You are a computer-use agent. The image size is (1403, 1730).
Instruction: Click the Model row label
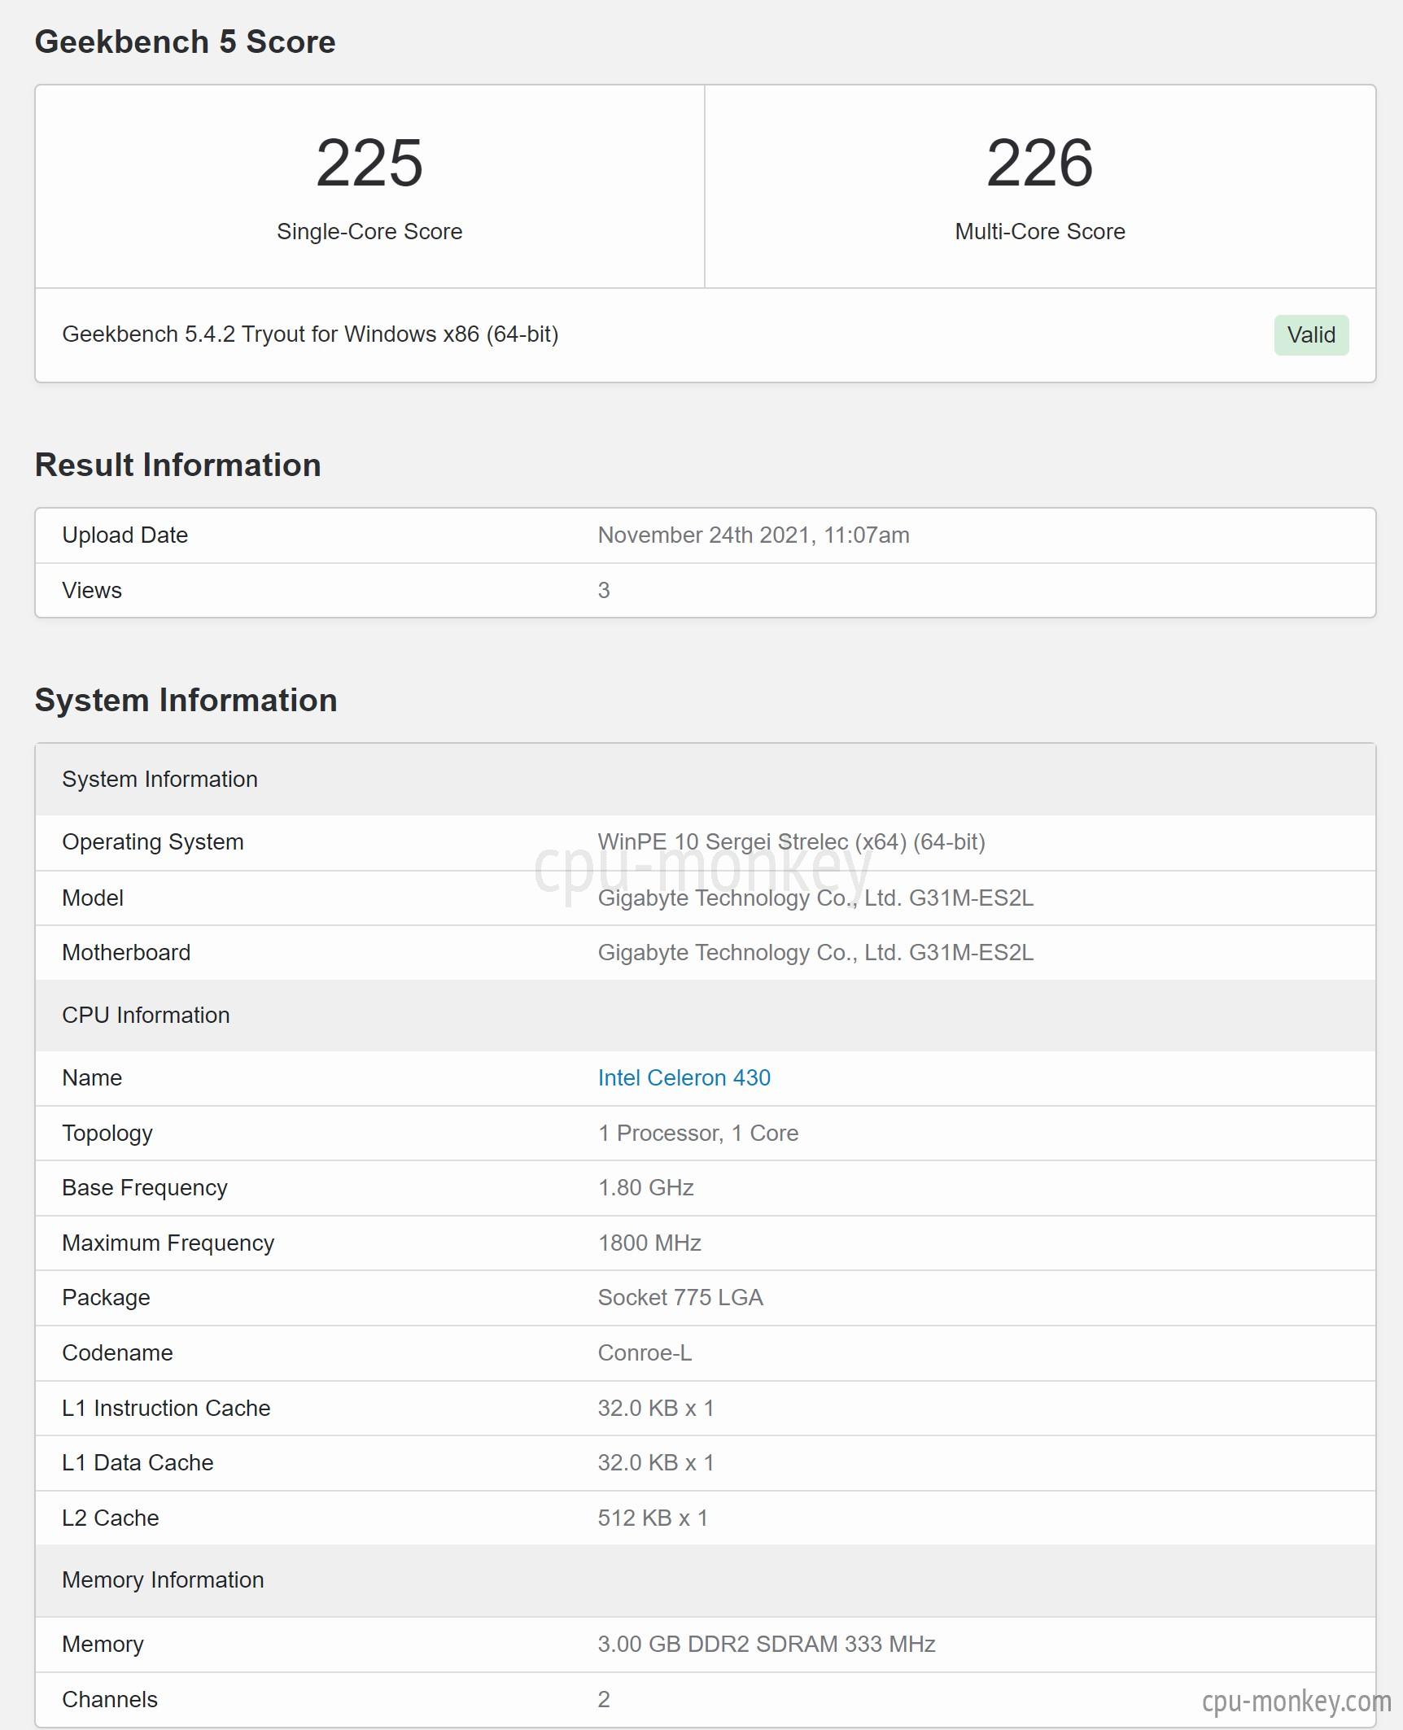point(93,898)
